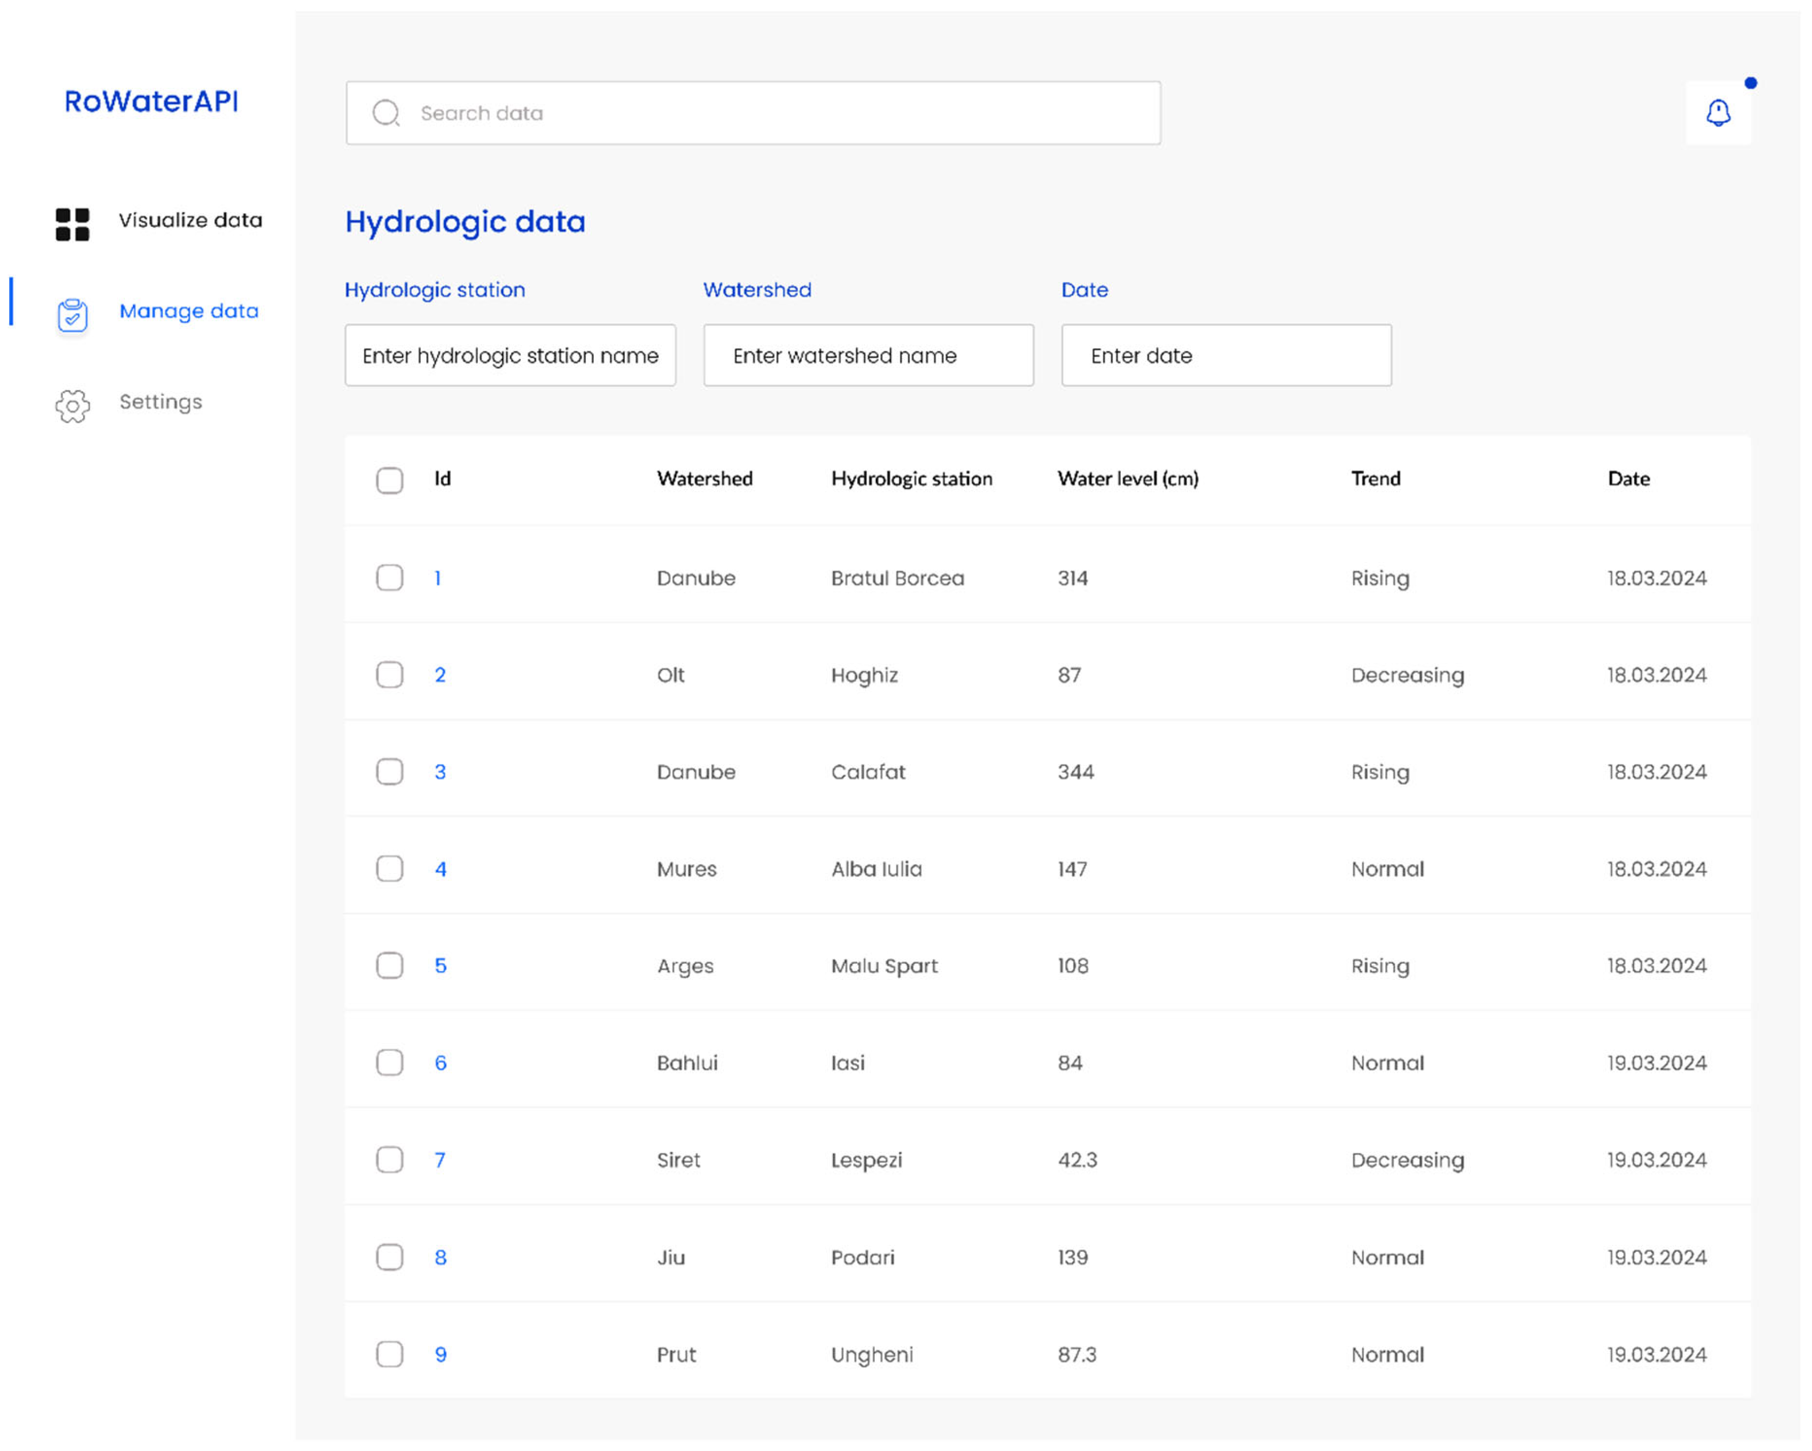Click the Bahlui watershed cell
This screenshot has width=1812, height=1451.
click(687, 1064)
